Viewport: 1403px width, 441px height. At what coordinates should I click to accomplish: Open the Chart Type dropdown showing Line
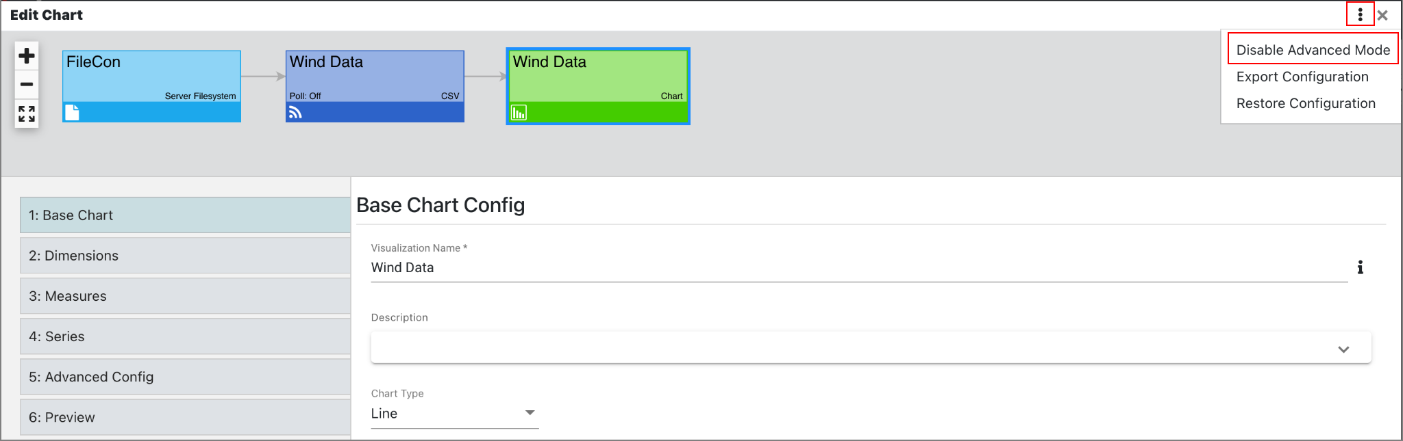(530, 412)
